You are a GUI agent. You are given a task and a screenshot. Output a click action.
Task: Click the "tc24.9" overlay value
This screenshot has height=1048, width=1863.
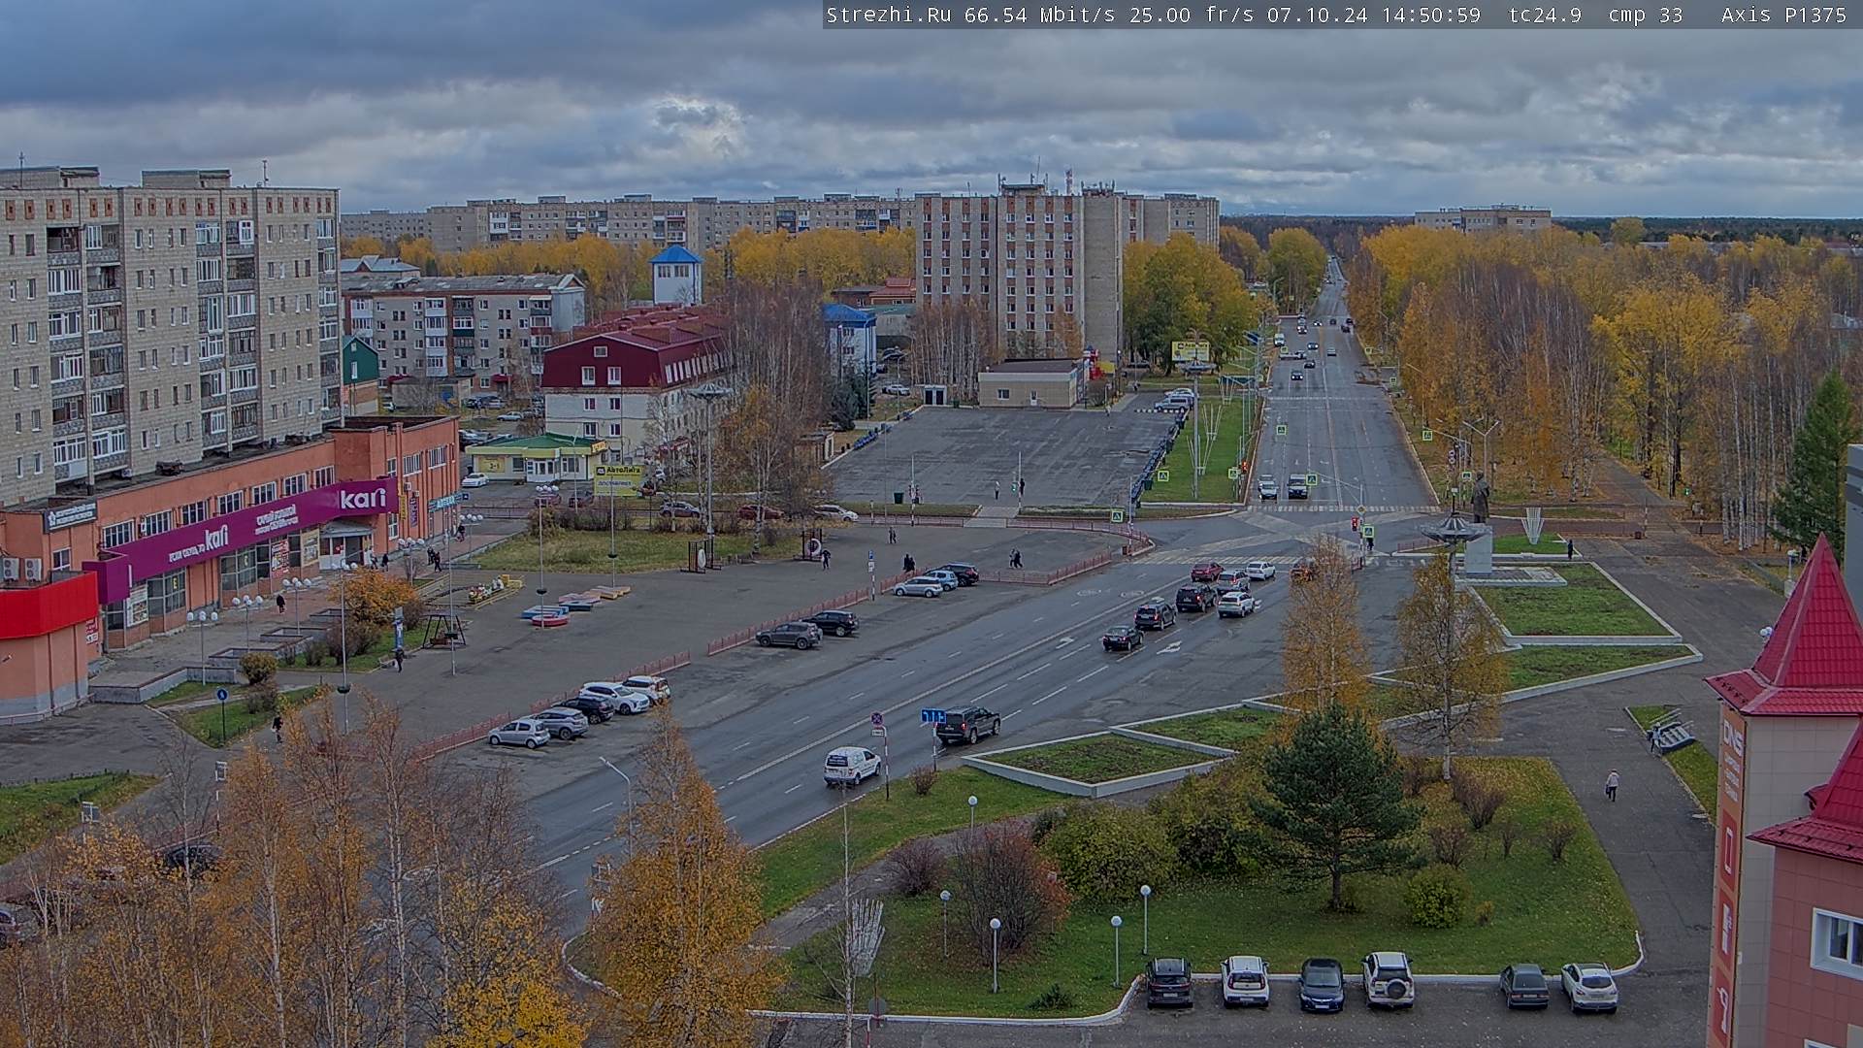click(x=1545, y=15)
